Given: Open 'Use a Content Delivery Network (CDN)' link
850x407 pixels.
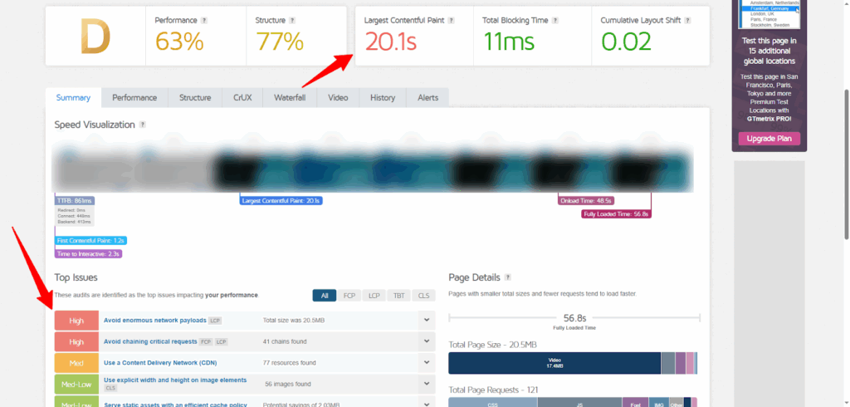Looking at the screenshot, I should (x=160, y=362).
